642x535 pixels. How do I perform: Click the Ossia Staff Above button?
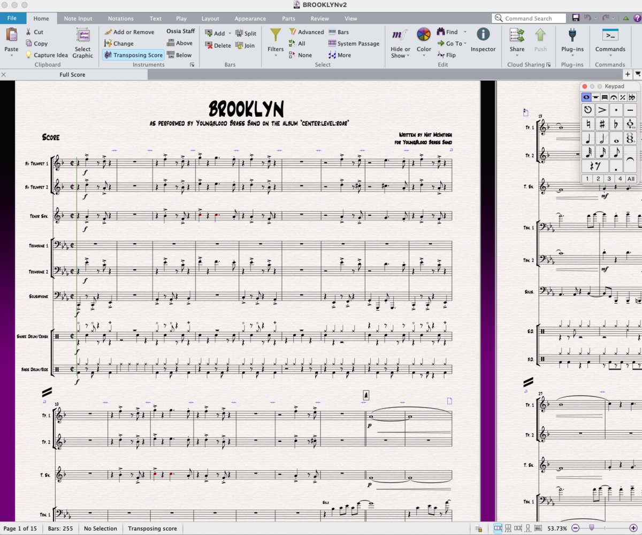point(180,43)
